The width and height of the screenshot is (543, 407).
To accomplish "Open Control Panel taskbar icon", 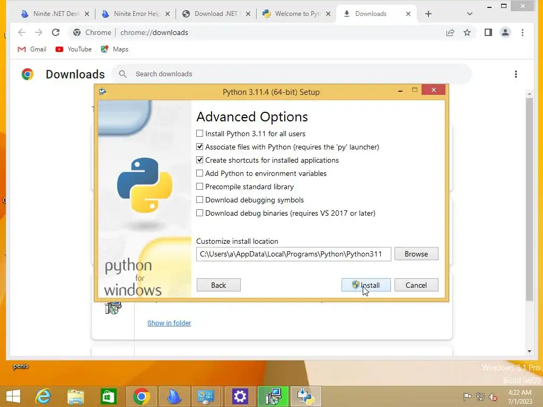I will 206,396.
